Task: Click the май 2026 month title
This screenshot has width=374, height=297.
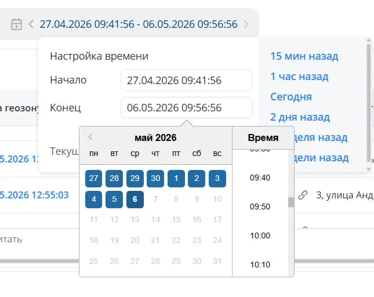Action: [155, 137]
